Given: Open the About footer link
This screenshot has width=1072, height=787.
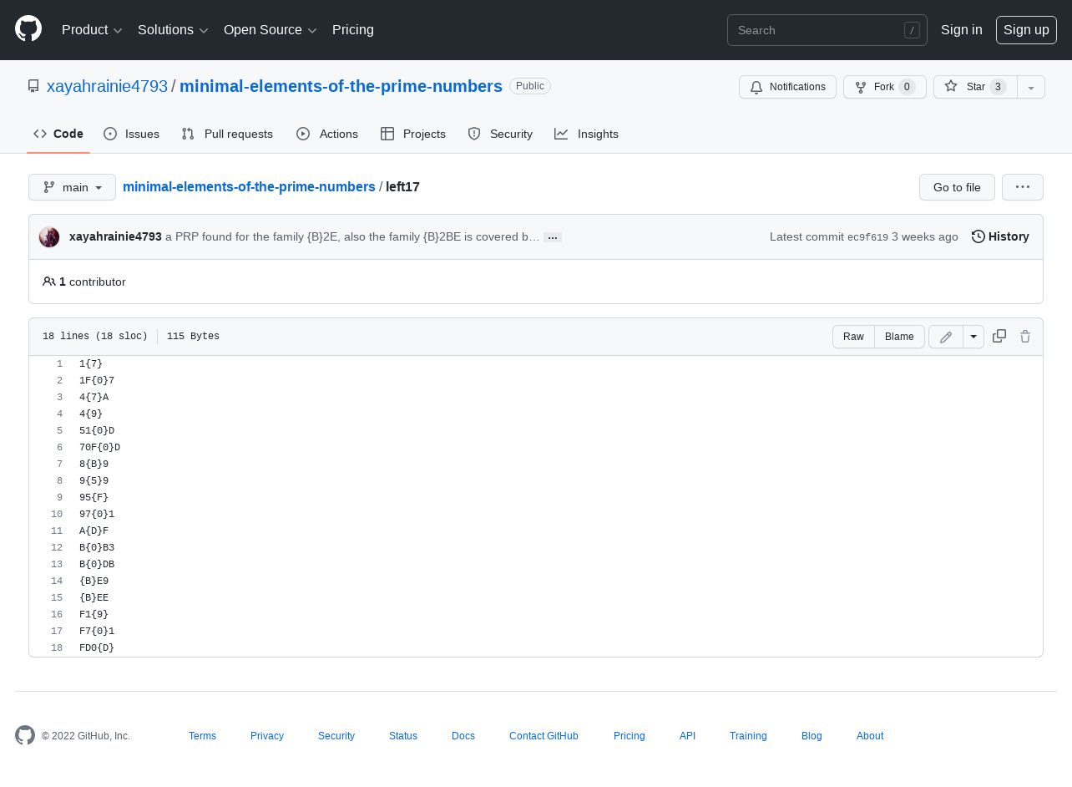Looking at the screenshot, I should click(x=870, y=736).
